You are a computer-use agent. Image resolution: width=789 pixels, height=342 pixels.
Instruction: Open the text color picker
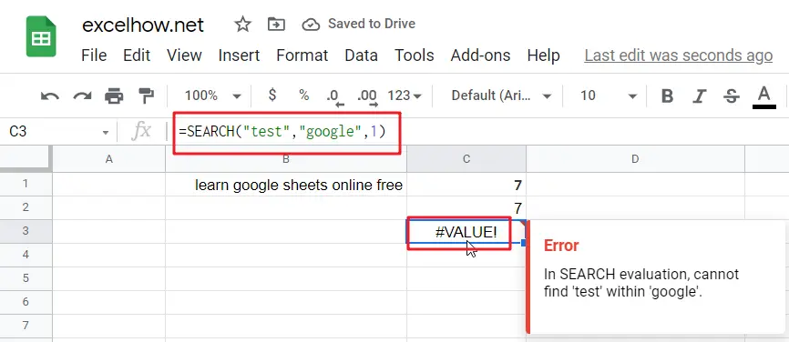[x=763, y=97]
